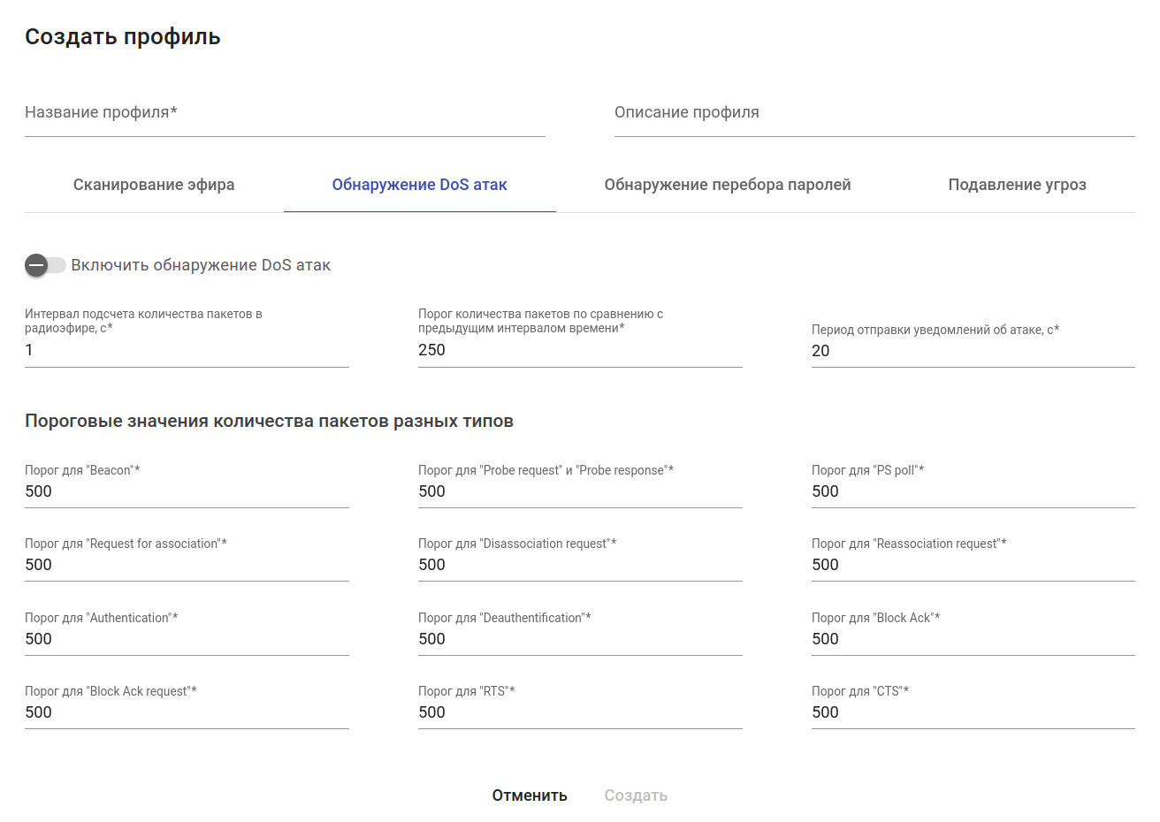1160x822 pixels.
Task: Click the Disassociation request threshold input
Action: (580, 565)
